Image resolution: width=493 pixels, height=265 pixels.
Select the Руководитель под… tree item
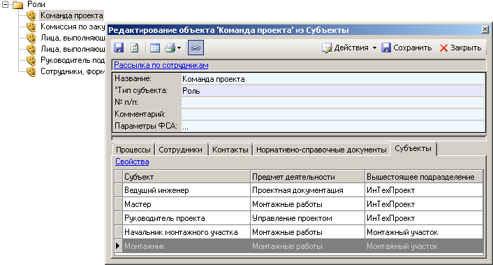coord(73,60)
